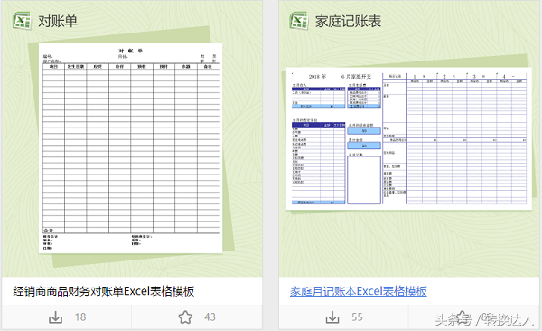Click the star favorite icon showing 43

185,317
